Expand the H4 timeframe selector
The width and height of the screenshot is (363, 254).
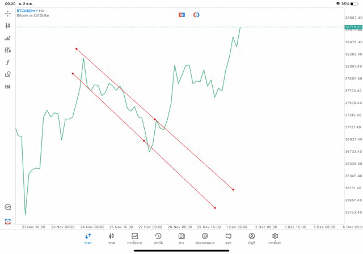tap(8, 87)
